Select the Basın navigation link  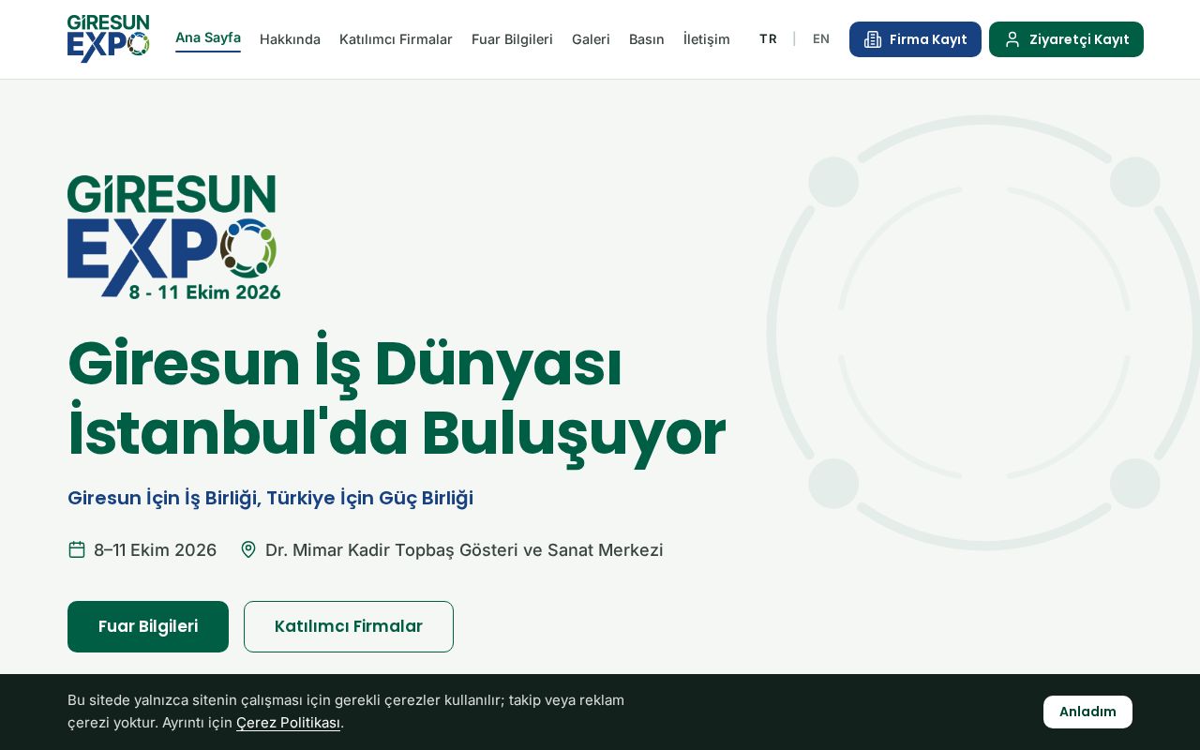(647, 39)
